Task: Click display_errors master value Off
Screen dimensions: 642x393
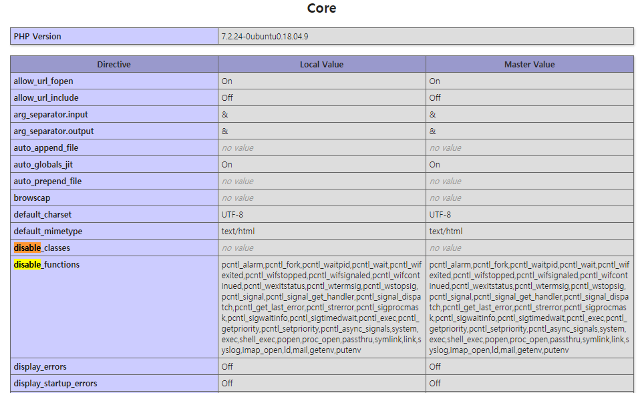Action: 435,367
